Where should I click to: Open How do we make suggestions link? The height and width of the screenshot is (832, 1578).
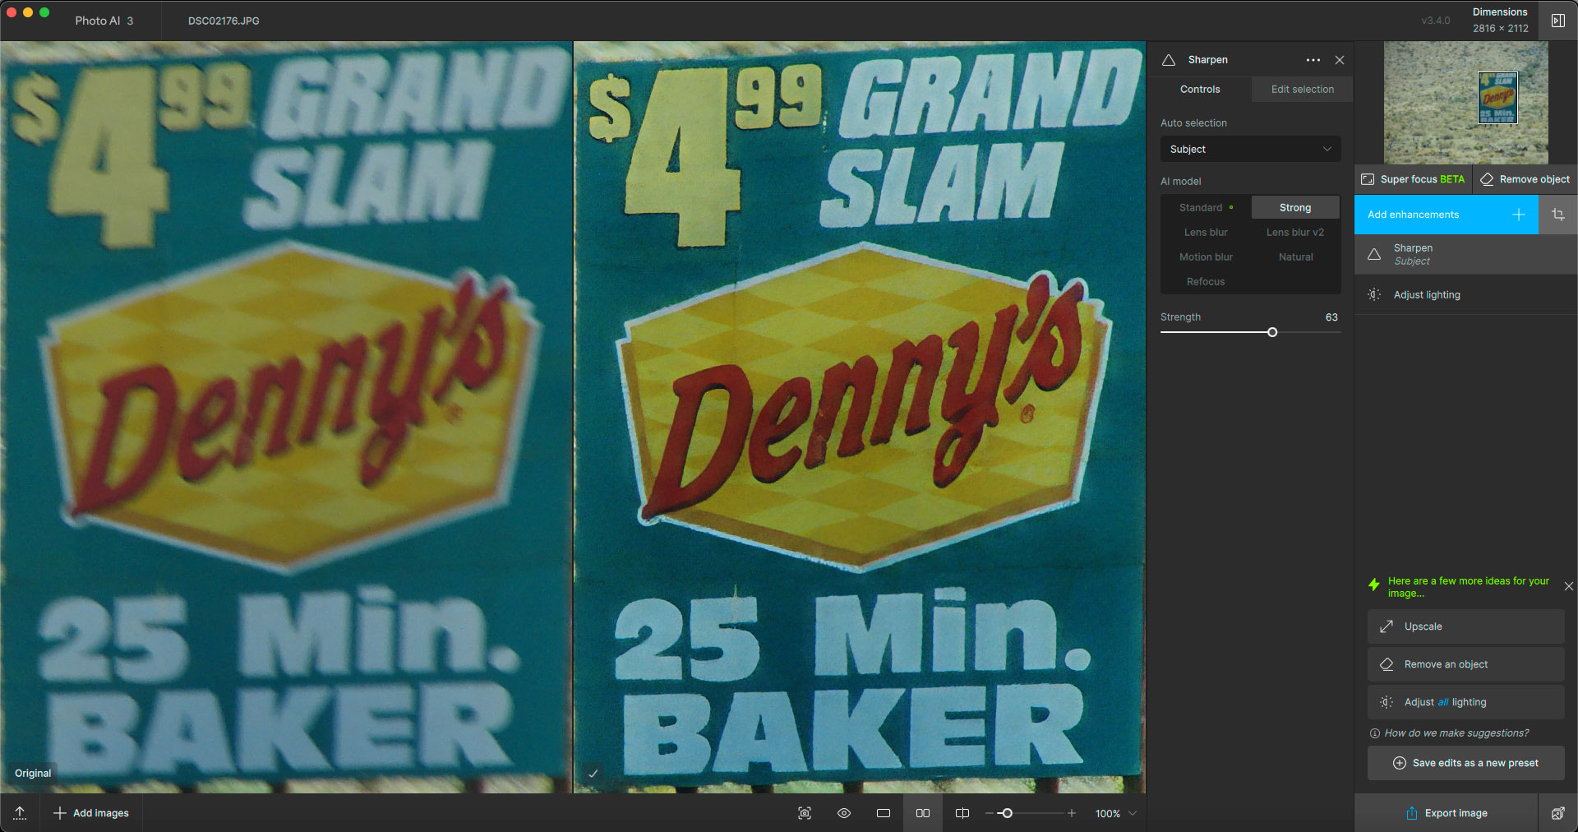point(1456,733)
